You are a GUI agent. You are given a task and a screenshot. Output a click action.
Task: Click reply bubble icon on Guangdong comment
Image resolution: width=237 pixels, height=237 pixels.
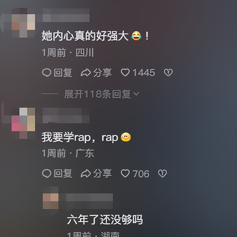(x=46, y=173)
